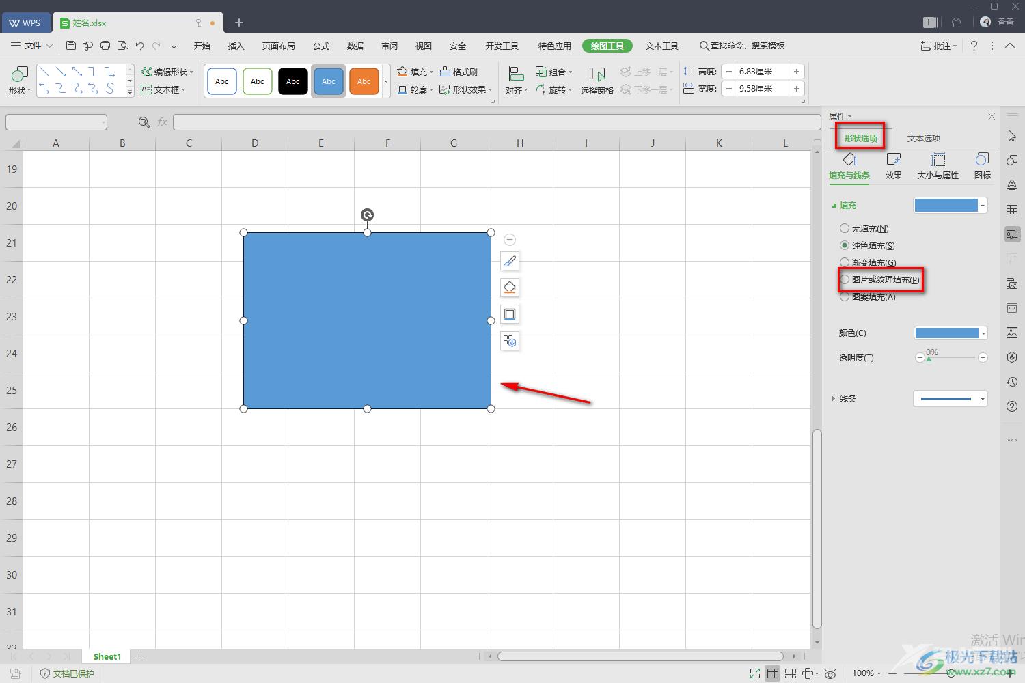Screen dimensions: 1025x683
Task: Select the 大小与属性 section
Action: click(x=938, y=167)
